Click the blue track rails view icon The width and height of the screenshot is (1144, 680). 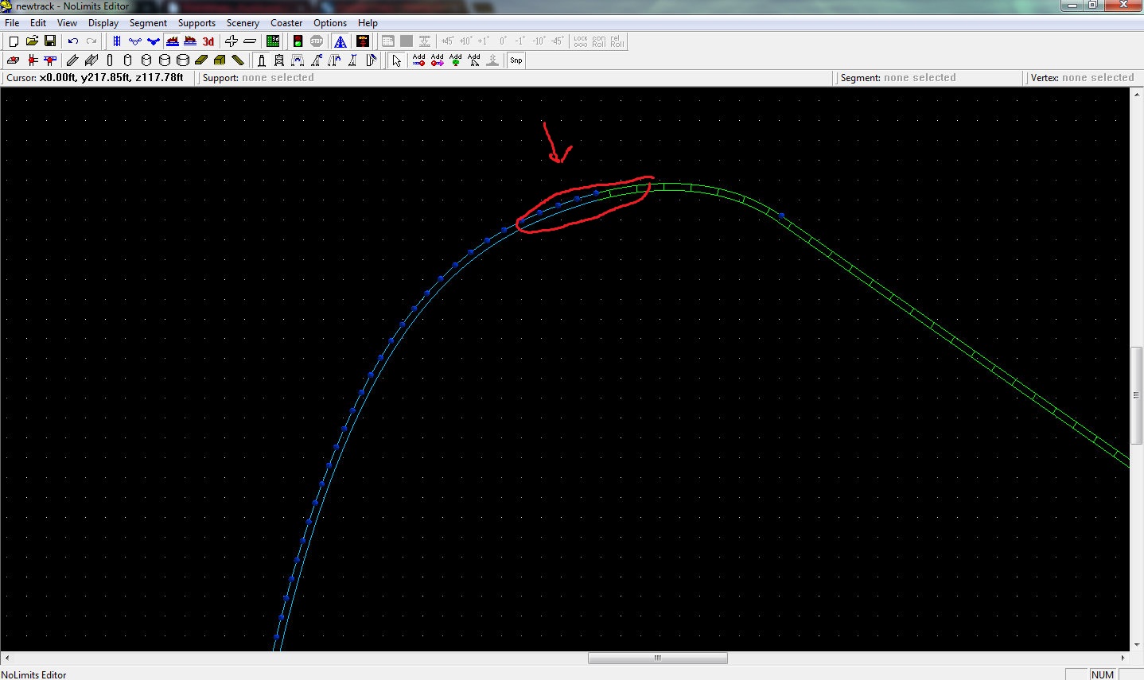coord(117,41)
